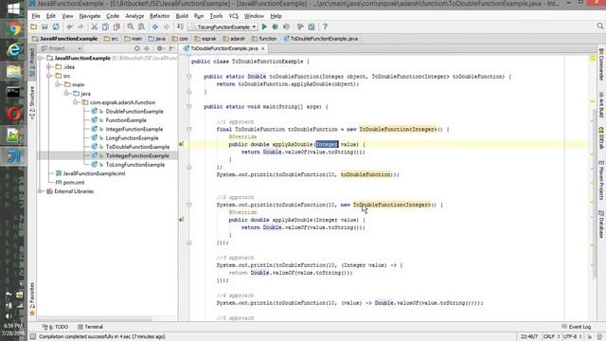Click the Replace icon in toolbar
The image size is (606, 341).
click(141, 27)
